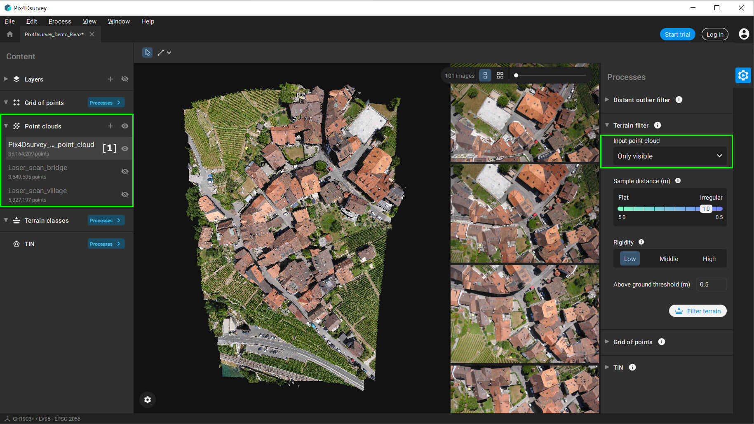Image resolution: width=754 pixels, height=424 pixels.
Task: Open the View menu
Action: tap(89, 21)
